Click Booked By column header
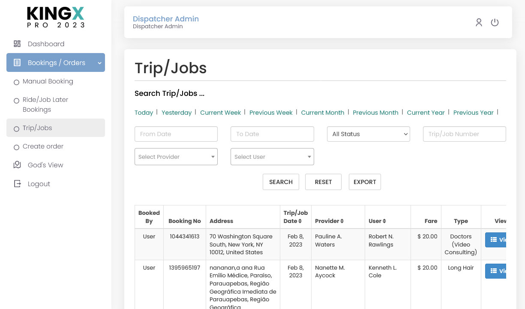 click(149, 217)
